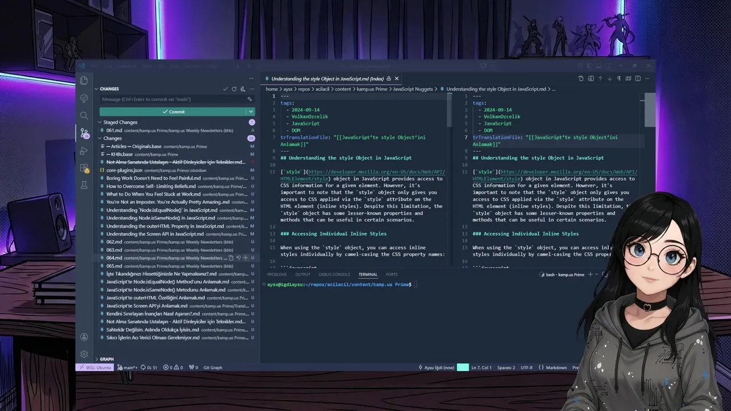Viewport: 731px width, 411px height.
Task: Open the Search view in activity bar
Action: coord(84,115)
